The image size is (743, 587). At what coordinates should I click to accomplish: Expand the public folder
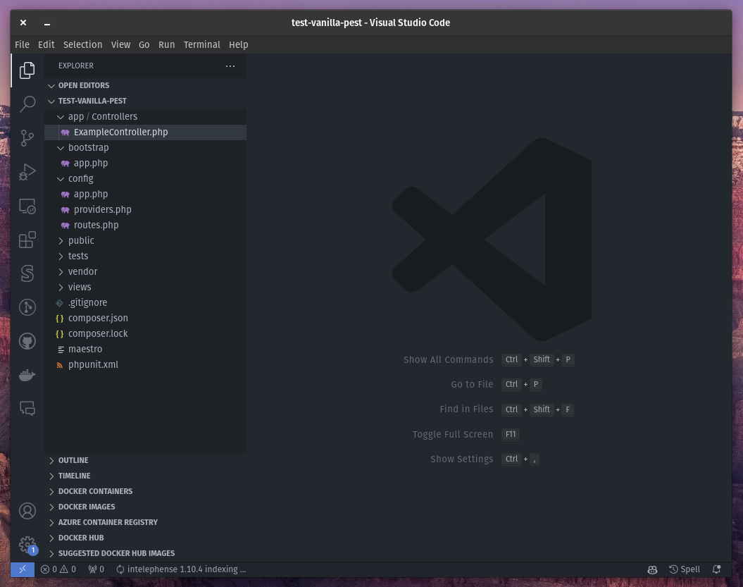pyautogui.click(x=146, y=241)
